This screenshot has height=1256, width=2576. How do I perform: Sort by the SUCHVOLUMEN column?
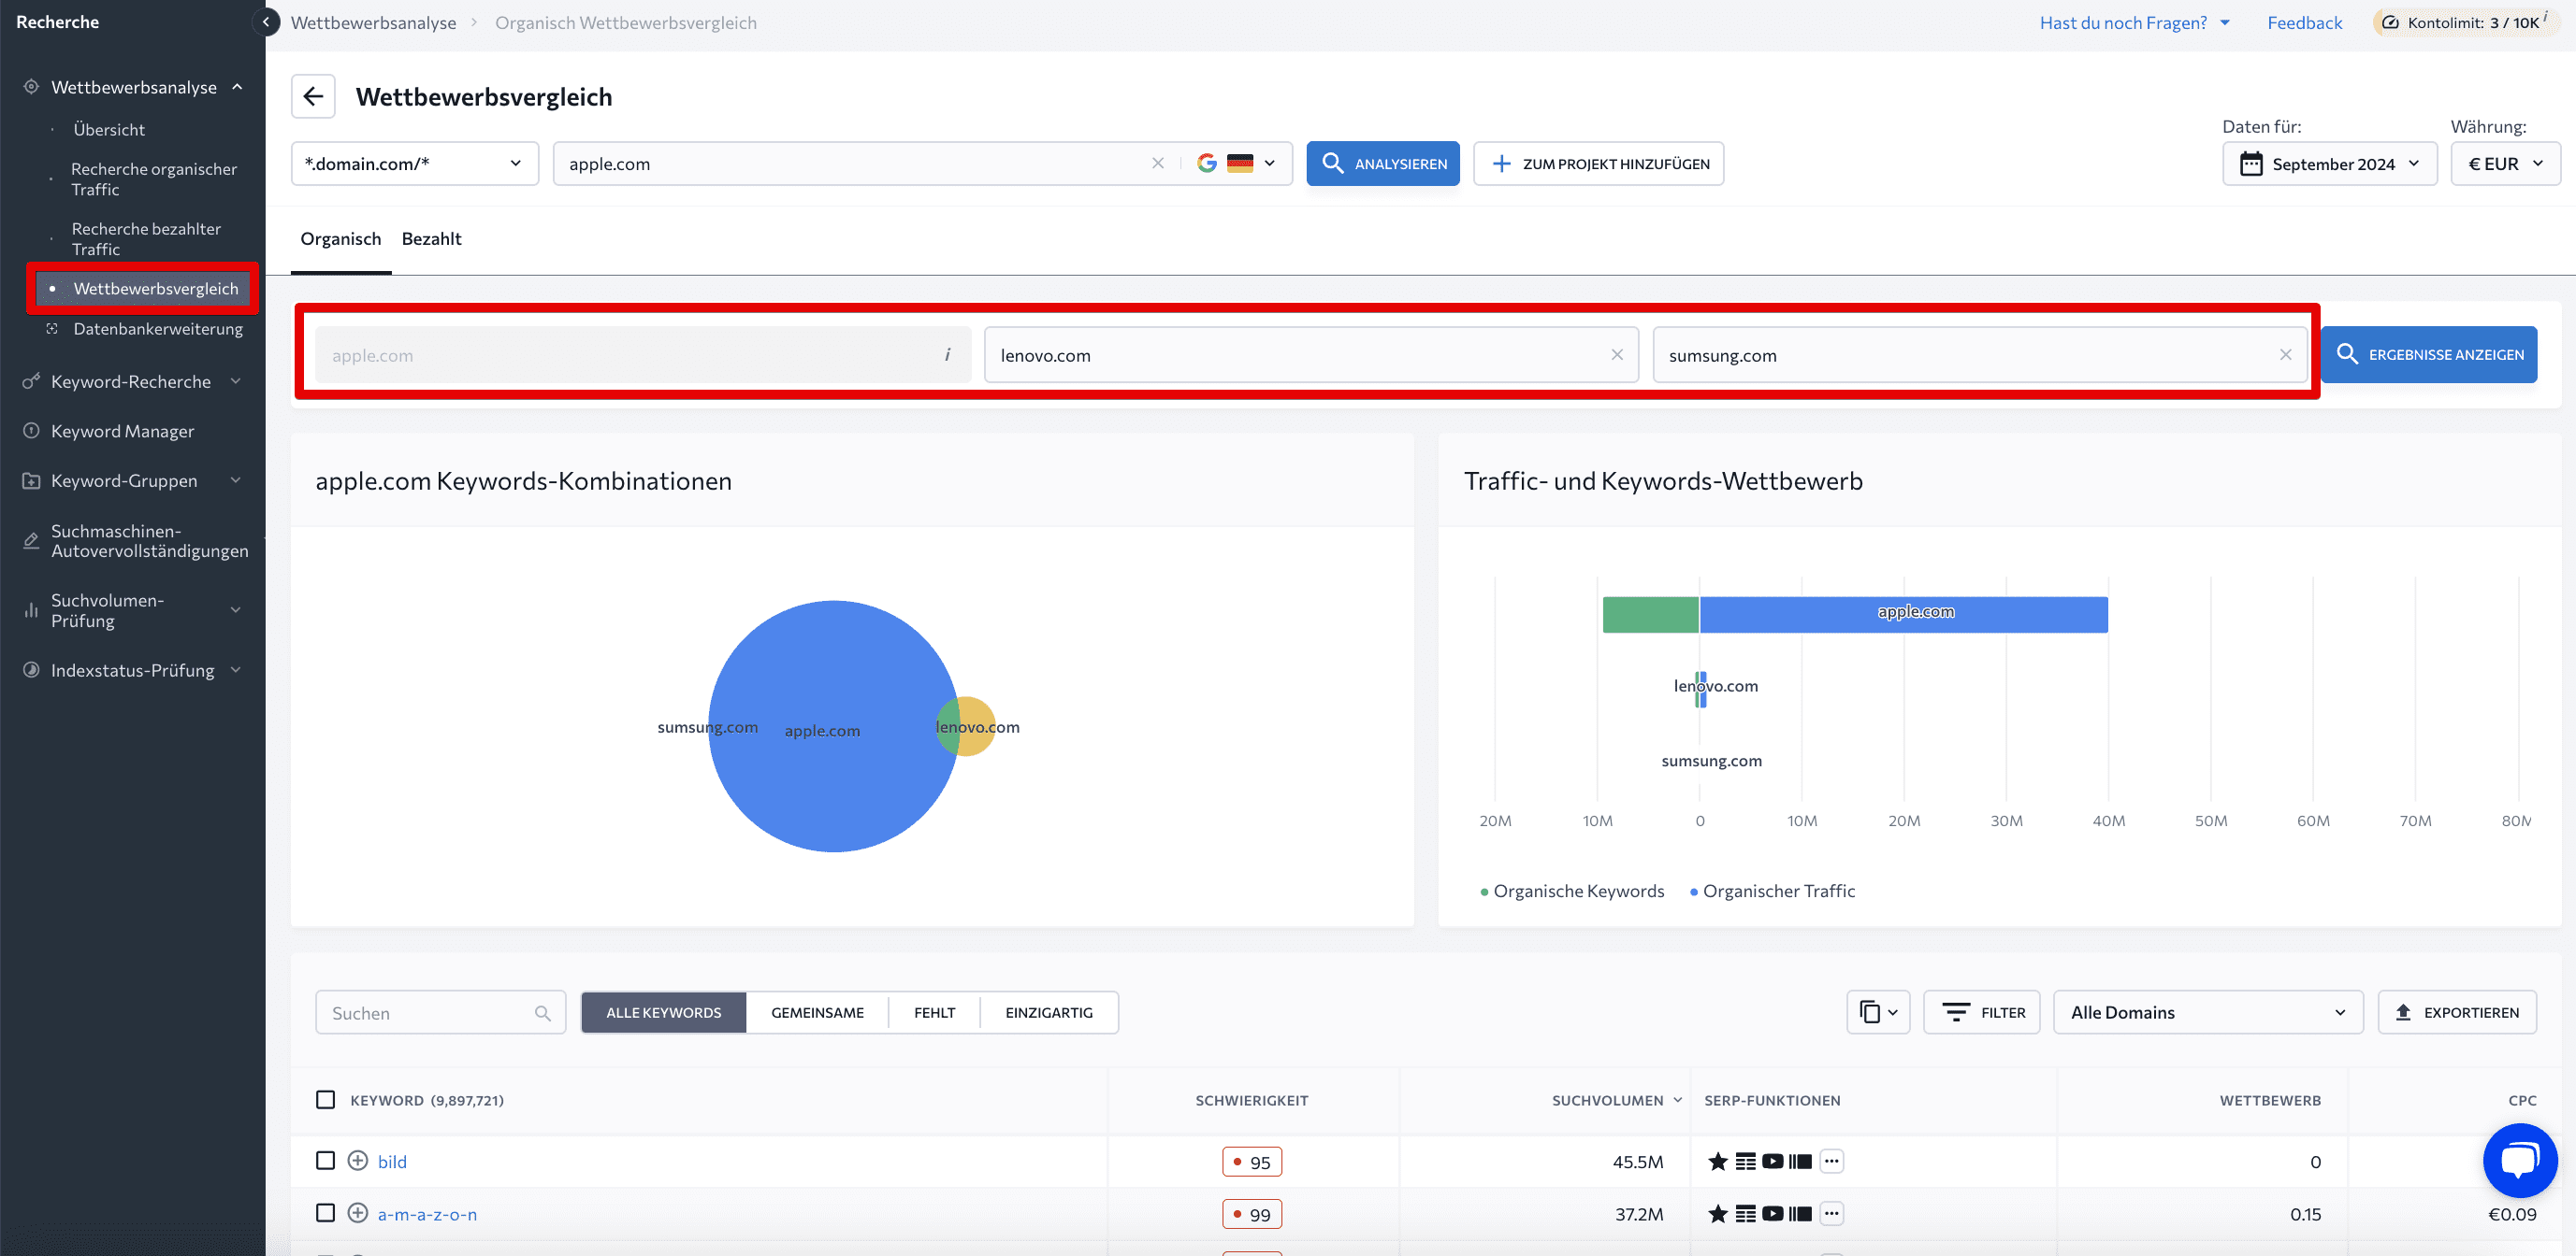[1616, 1100]
